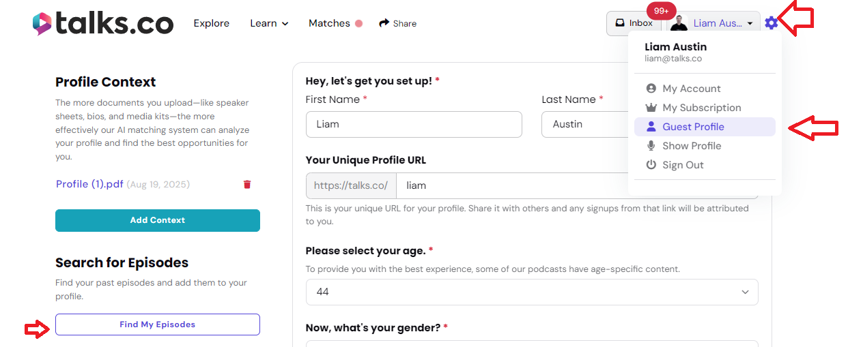Screen dimensions: 848x347
Task: Delete Profile (1).pdf with trash icon
Action: (247, 185)
